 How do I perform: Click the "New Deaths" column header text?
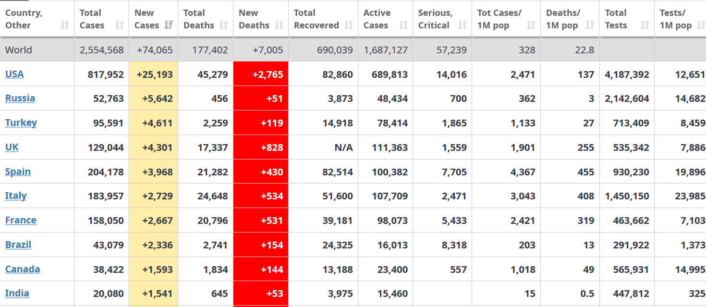click(254, 19)
